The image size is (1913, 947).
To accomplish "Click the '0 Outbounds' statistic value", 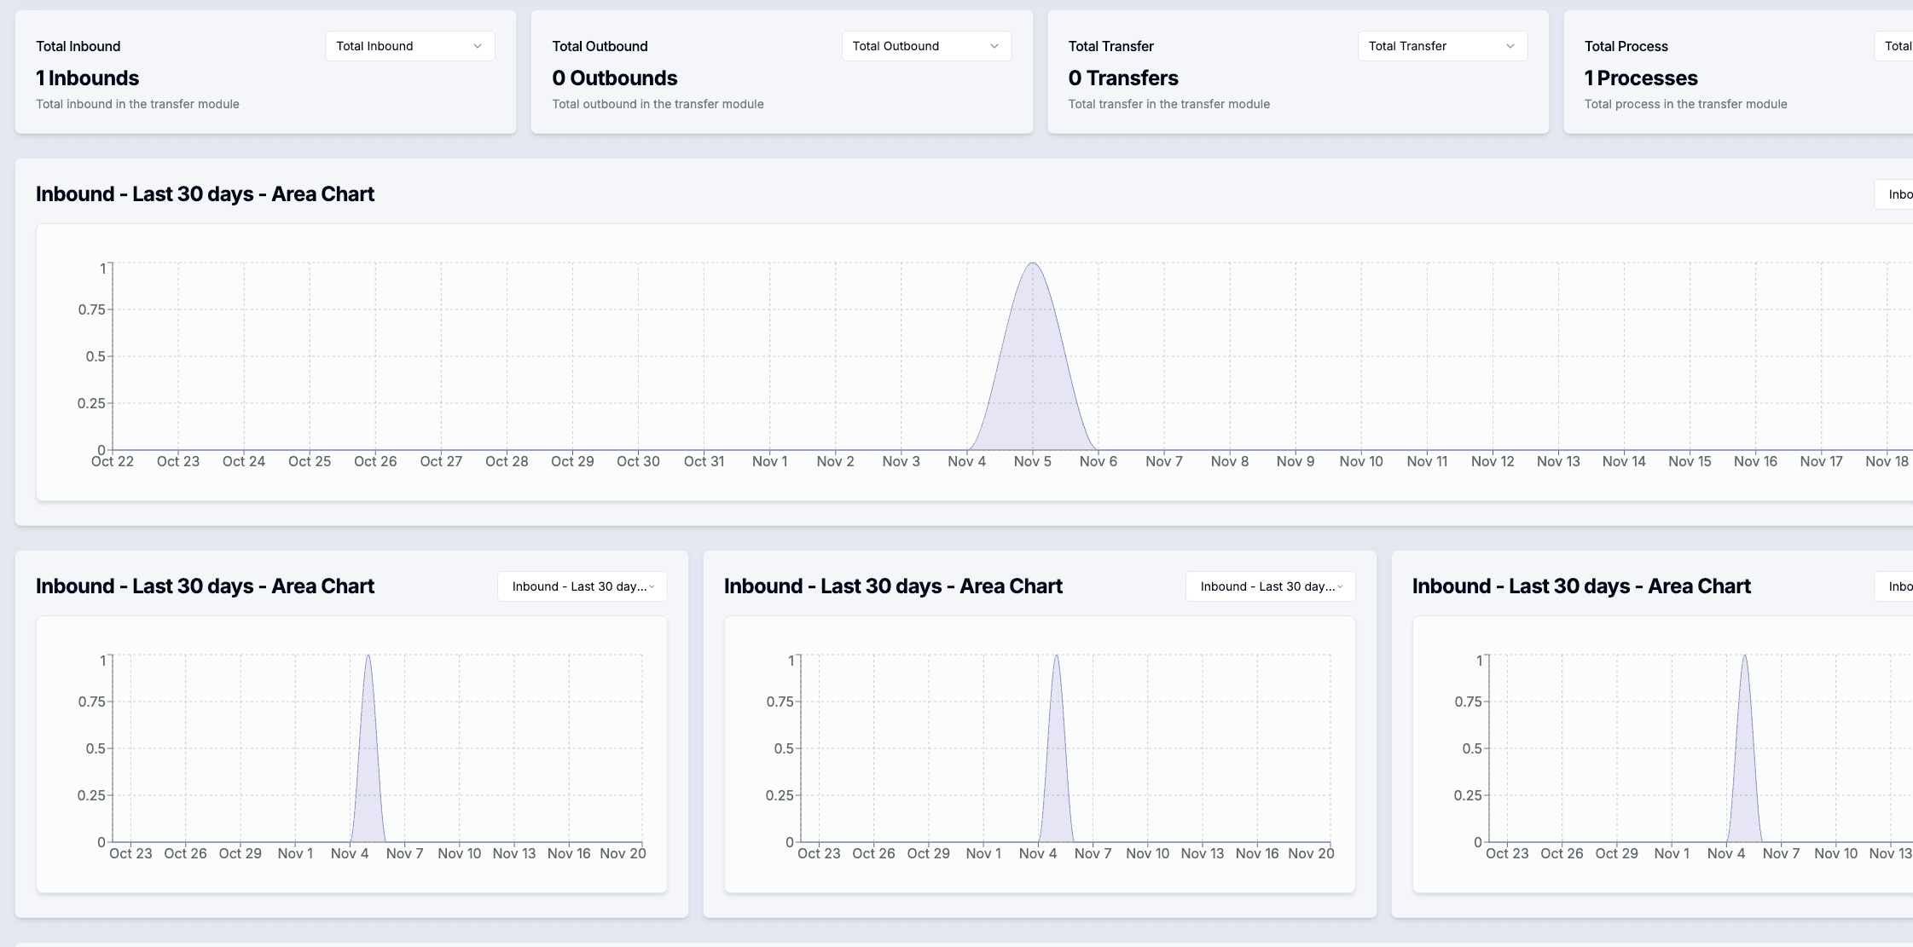I will [x=615, y=78].
